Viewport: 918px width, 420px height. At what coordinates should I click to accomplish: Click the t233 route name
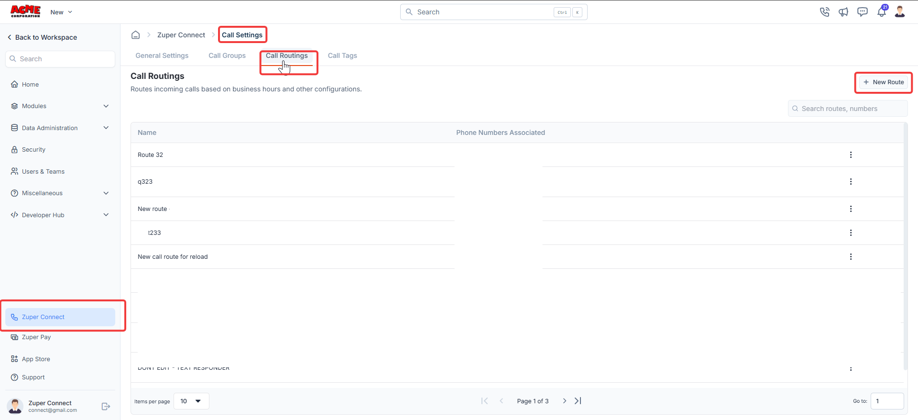(x=154, y=233)
